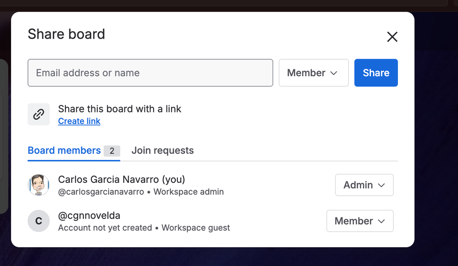Click the chain link icon
Screen dimensions: 458x266
coord(39,114)
